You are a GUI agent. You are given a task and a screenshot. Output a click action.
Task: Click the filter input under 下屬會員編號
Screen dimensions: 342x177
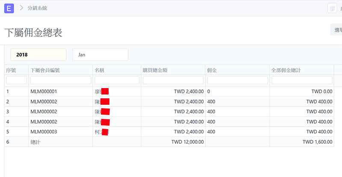pos(61,80)
